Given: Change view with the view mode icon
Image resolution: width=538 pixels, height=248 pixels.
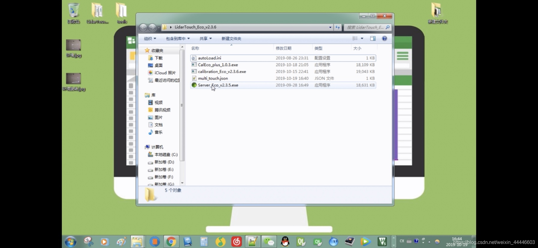Looking at the screenshot, I should 355,38.
